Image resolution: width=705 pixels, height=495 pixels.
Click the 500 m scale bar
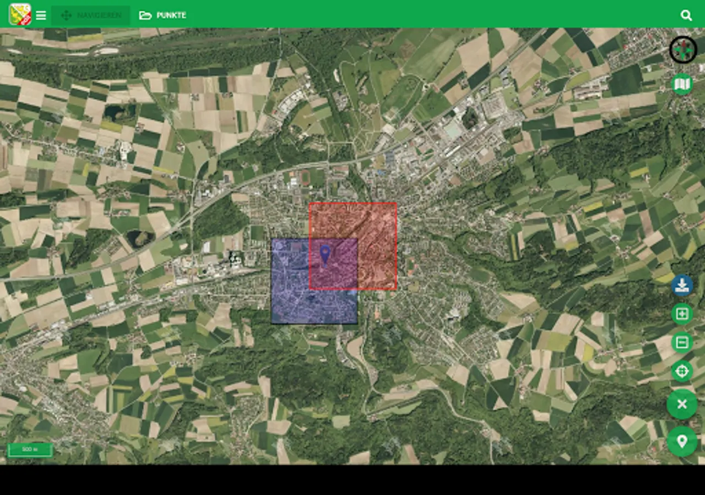[x=30, y=450]
